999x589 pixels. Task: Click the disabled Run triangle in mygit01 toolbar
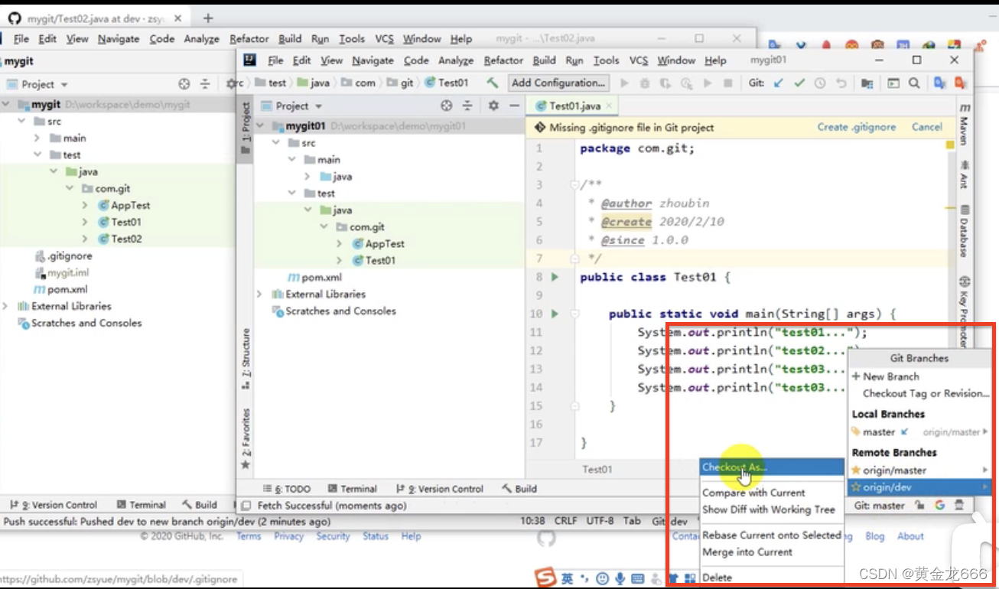pos(625,83)
